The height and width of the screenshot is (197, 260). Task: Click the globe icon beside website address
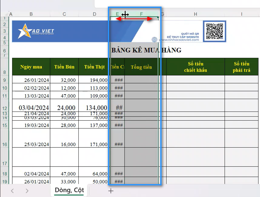pyautogui.click(x=154, y=40)
